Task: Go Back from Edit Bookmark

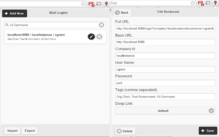Action: click(x=123, y=13)
